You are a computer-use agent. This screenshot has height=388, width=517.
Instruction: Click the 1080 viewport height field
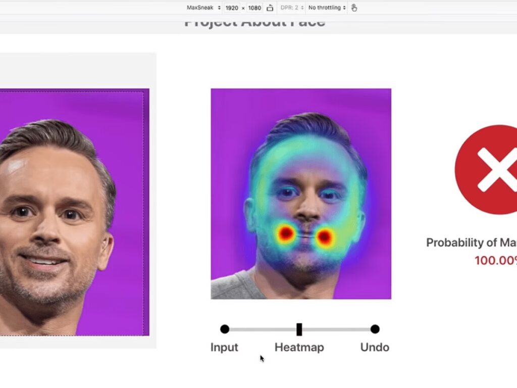click(x=254, y=8)
